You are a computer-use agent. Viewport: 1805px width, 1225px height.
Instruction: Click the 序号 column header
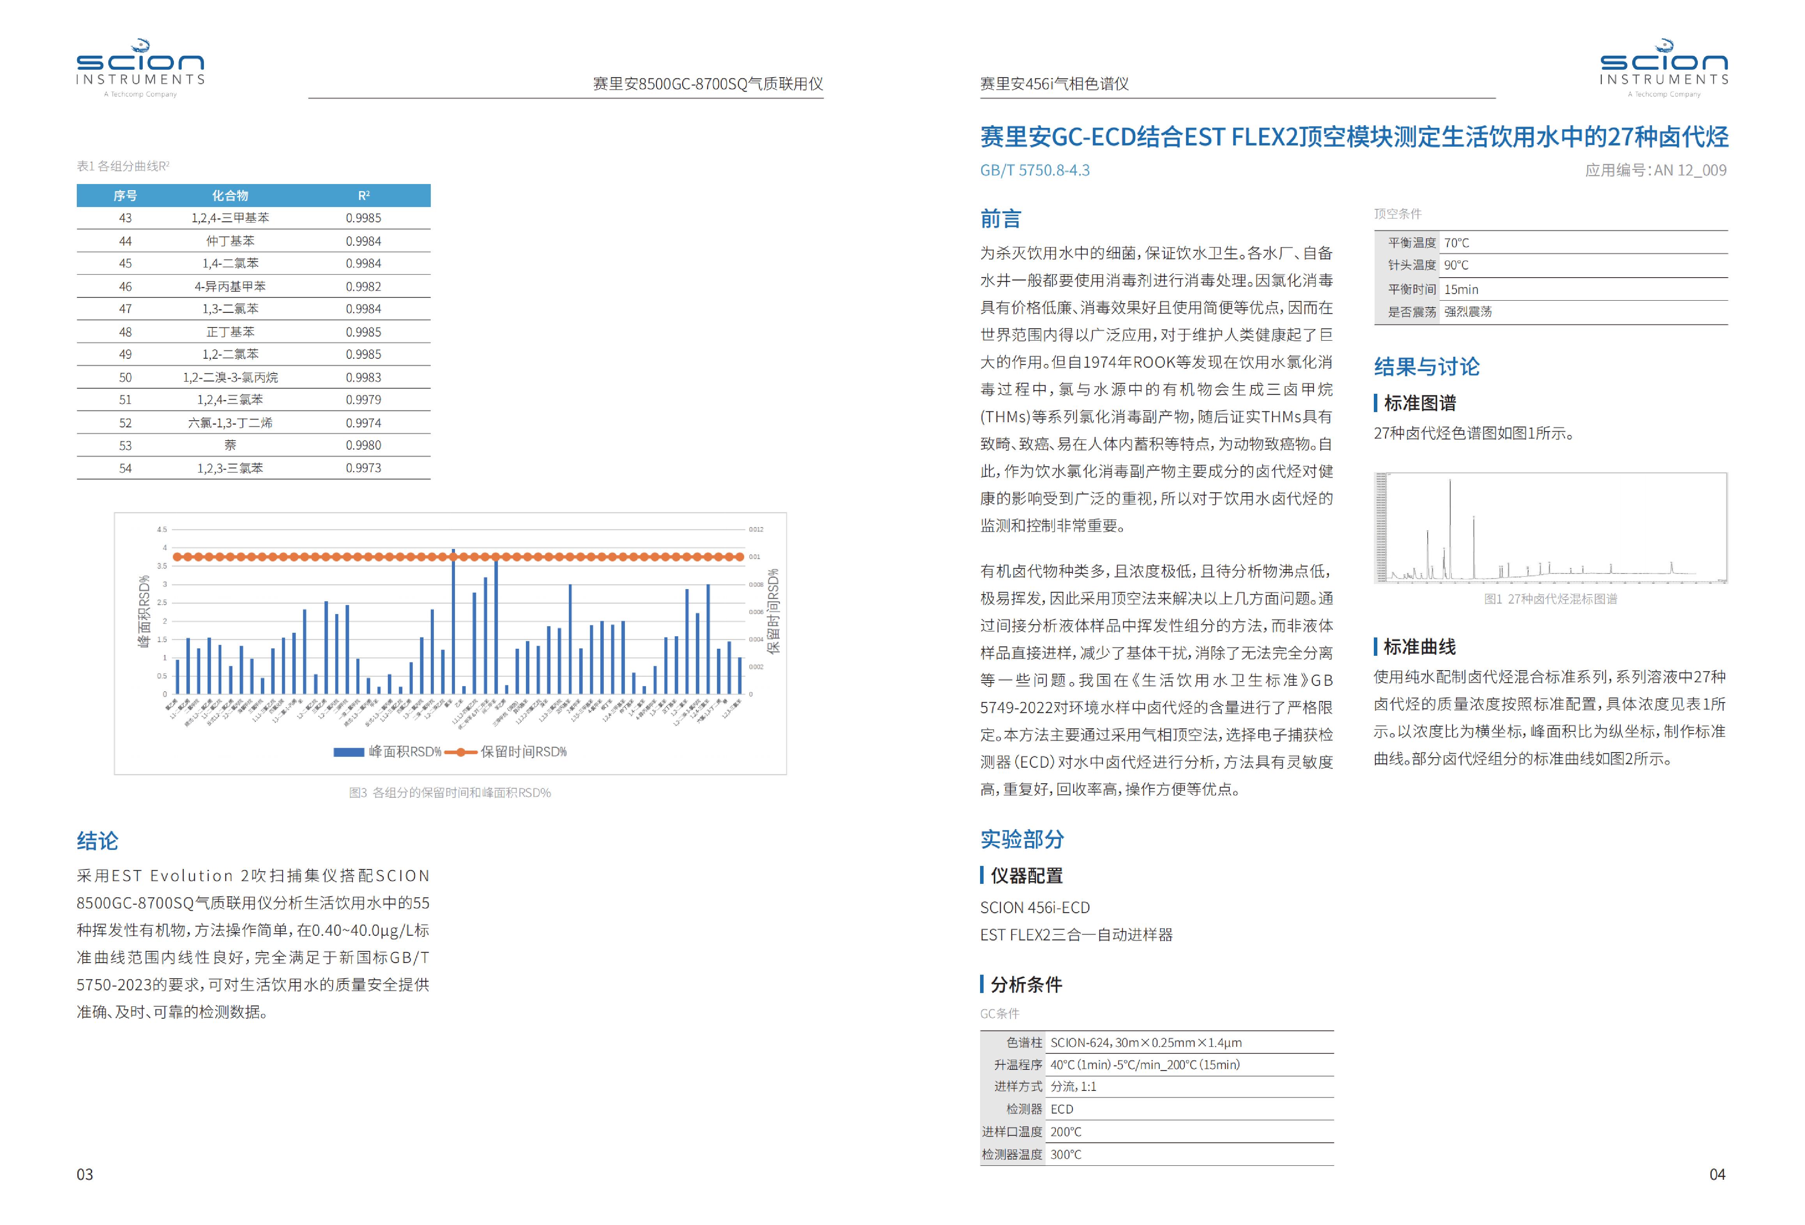coord(125,196)
